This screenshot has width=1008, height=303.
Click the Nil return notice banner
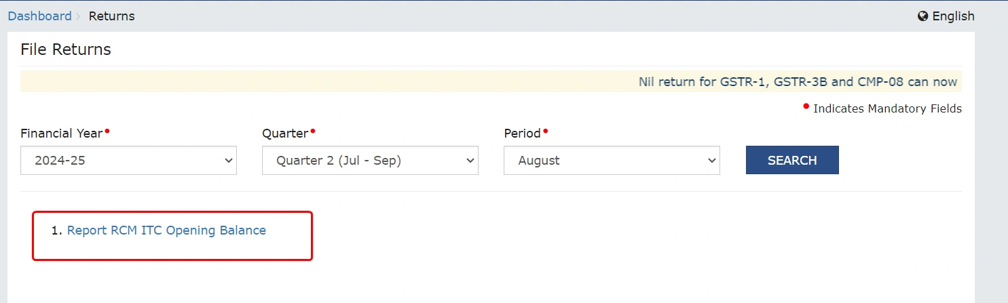point(798,82)
